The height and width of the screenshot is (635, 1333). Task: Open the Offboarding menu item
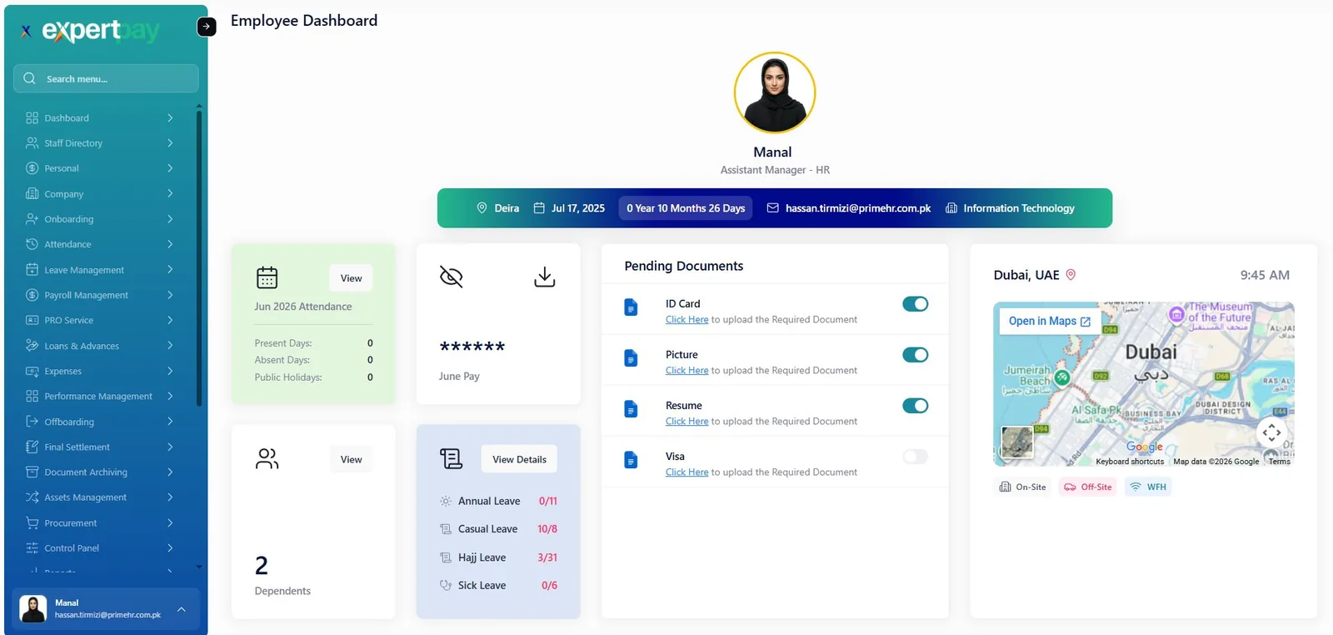(x=100, y=421)
